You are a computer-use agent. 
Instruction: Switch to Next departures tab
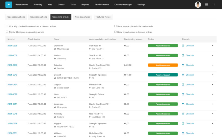pyautogui.click(x=82, y=17)
